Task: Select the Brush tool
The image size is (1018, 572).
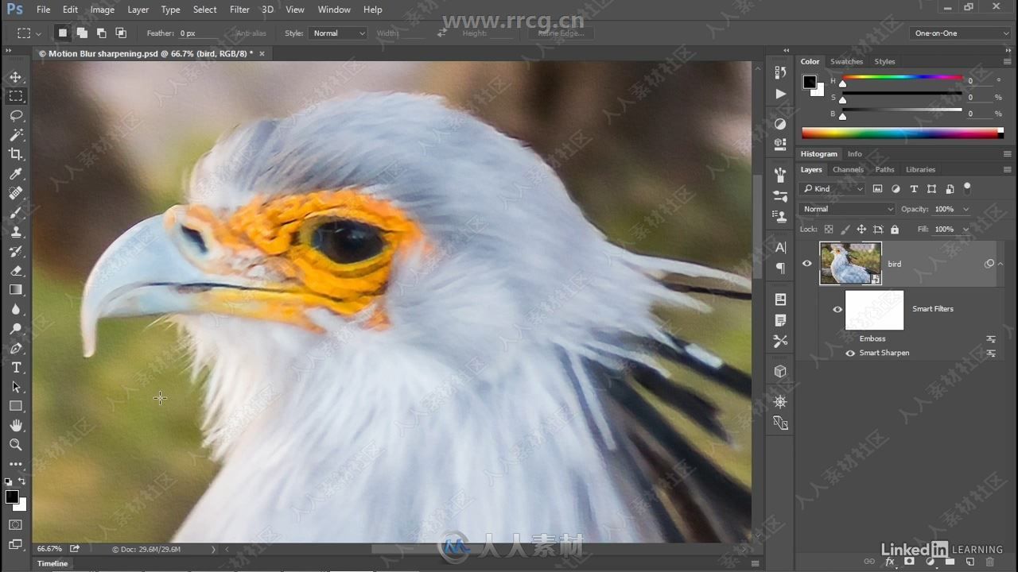Action: [x=15, y=213]
